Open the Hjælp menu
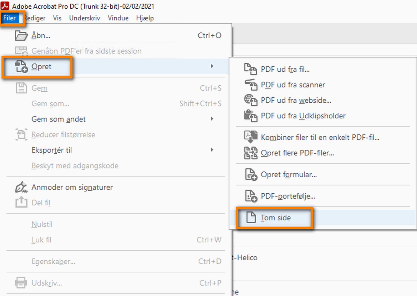The height and width of the screenshot is (296, 417). coord(145,18)
